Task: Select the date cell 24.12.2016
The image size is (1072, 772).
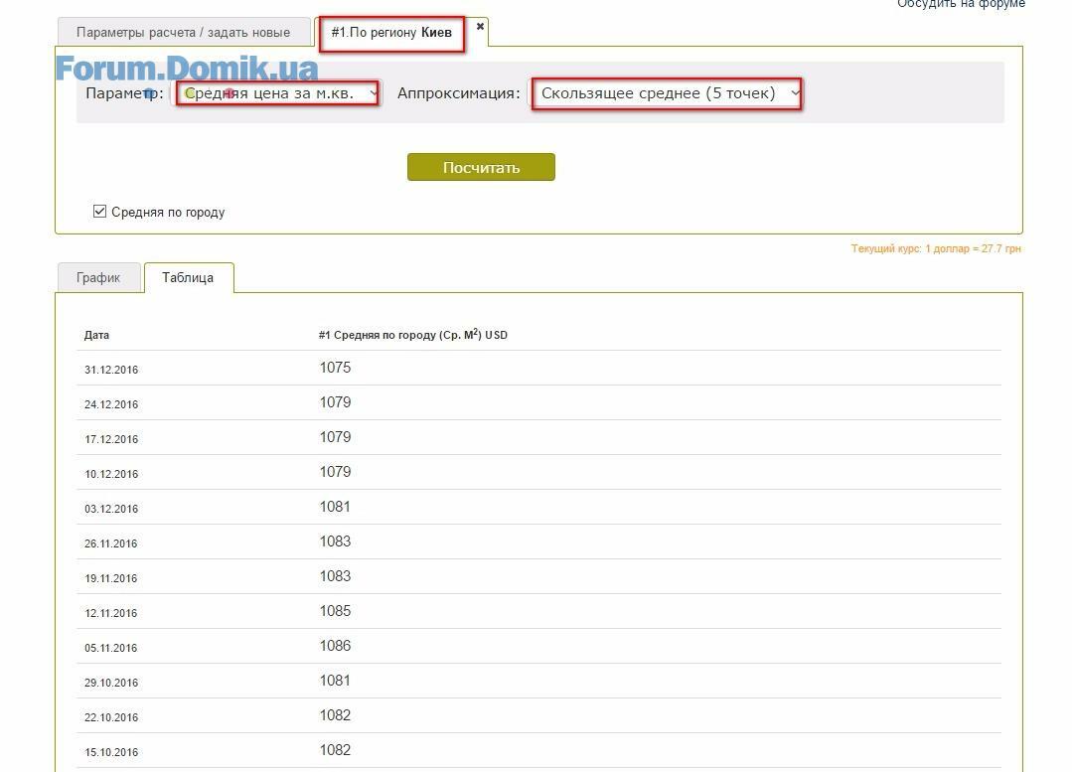Action: 111,404
